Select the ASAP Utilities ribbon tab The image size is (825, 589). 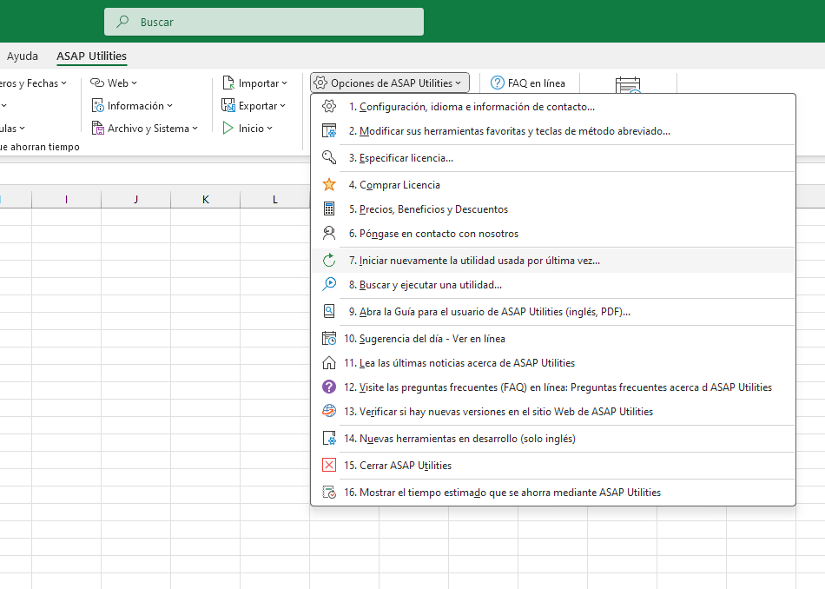[x=91, y=56]
